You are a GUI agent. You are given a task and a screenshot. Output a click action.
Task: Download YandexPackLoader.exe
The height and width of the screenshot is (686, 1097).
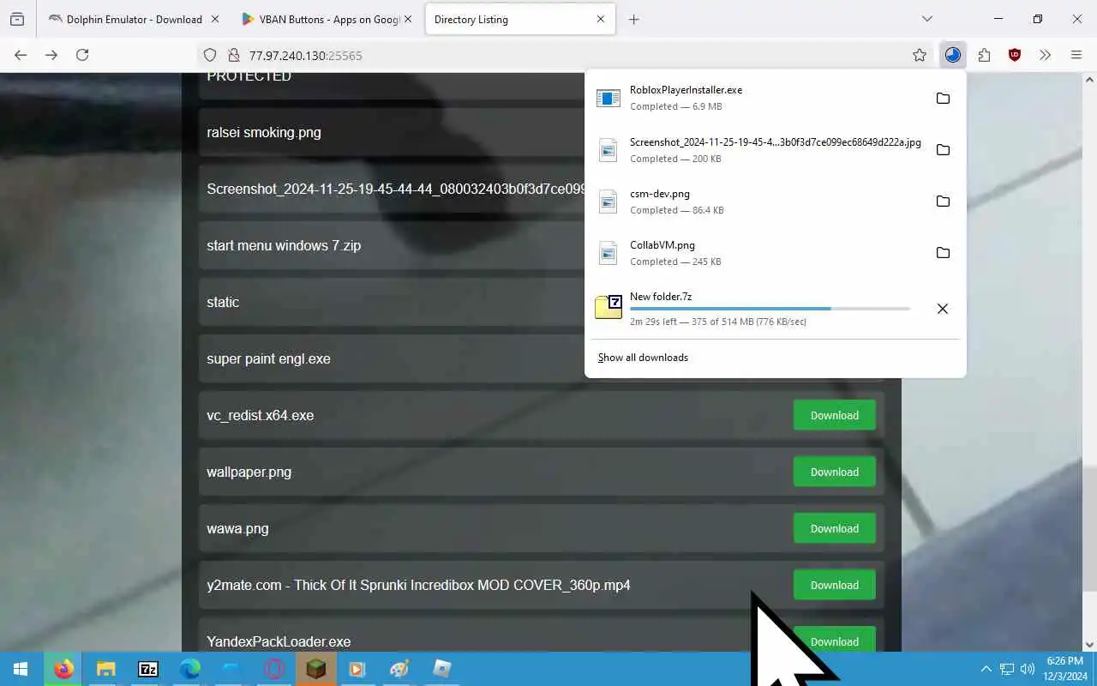pyautogui.click(x=835, y=639)
